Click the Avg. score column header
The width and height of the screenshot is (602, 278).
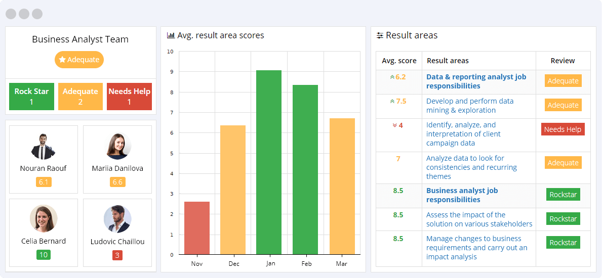click(x=399, y=61)
